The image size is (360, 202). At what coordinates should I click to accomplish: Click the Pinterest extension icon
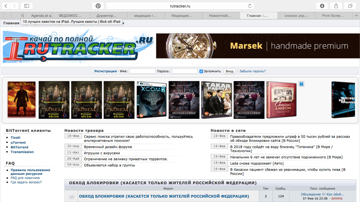98,6
